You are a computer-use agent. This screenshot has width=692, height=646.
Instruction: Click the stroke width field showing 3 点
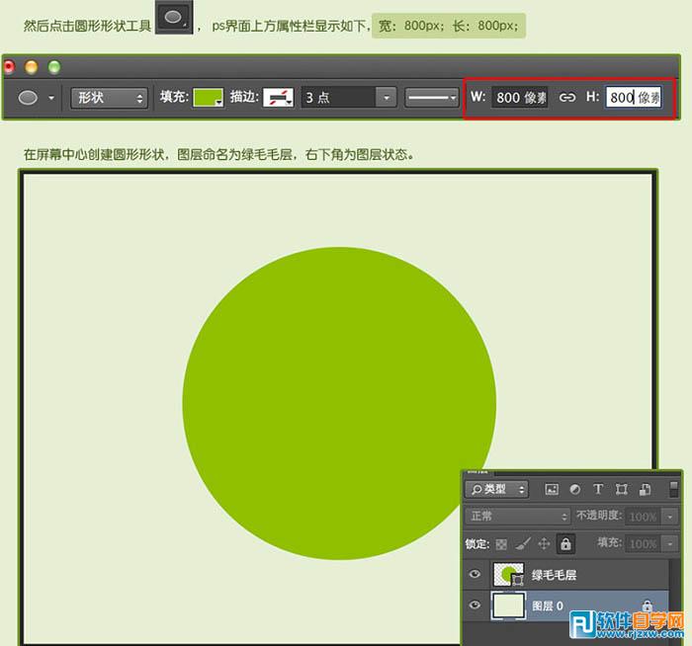pos(338,98)
